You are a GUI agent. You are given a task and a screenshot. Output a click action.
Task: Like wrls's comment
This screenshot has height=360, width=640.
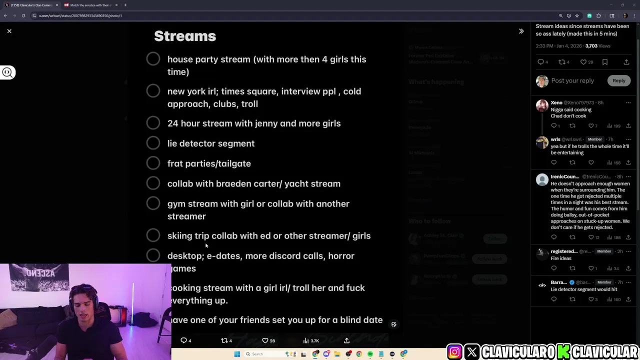click(x=591, y=162)
